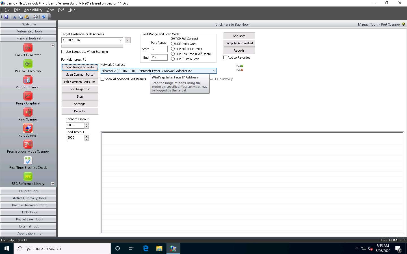Open the Passive Discovery tool icon
This screenshot has height=254, width=407.
pyautogui.click(x=28, y=64)
